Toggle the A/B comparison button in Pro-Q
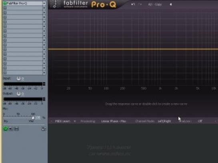218x163 pixels. (150, 4)
